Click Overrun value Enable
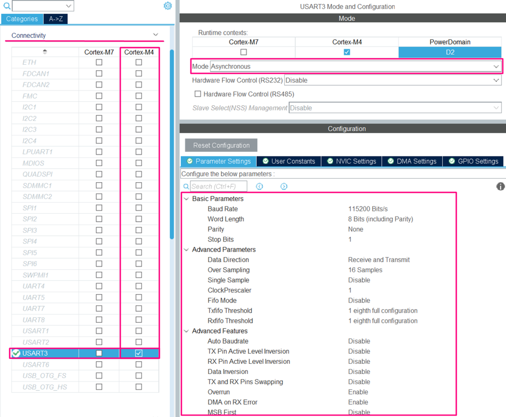Image resolution: width=506 pixels, height=417 pixels. [358, 392]
